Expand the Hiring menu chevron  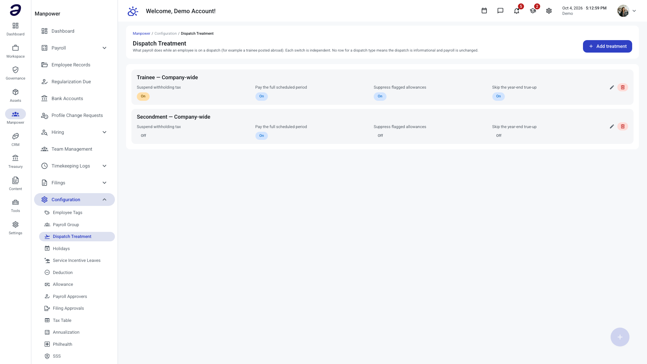(104, 132)
